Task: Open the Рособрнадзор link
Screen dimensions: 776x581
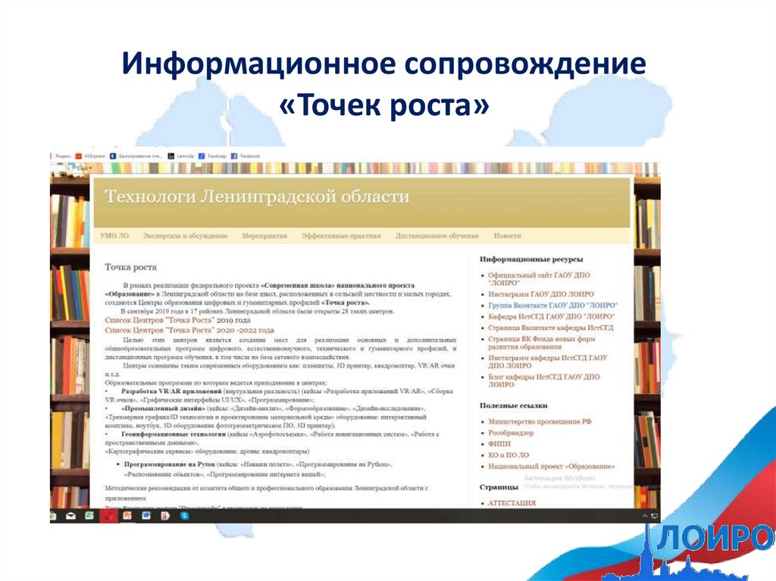Action: pos(511,433)
